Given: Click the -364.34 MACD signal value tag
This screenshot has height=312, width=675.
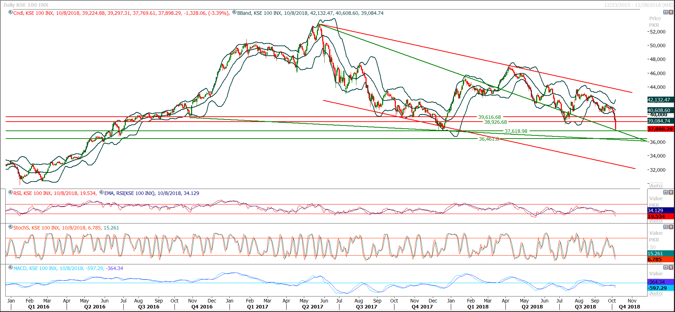Looking at the screenshot, I should click(x=661, y=282).
